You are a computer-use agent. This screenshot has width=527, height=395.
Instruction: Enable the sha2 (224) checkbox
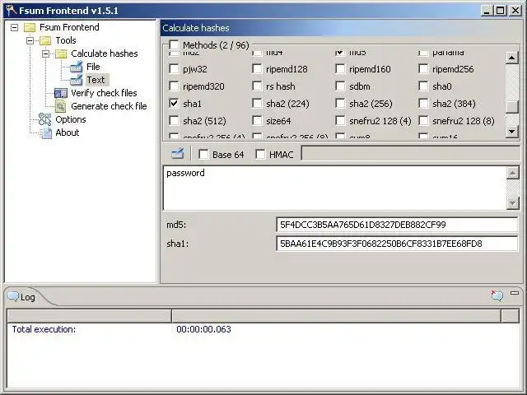(257, 103)
